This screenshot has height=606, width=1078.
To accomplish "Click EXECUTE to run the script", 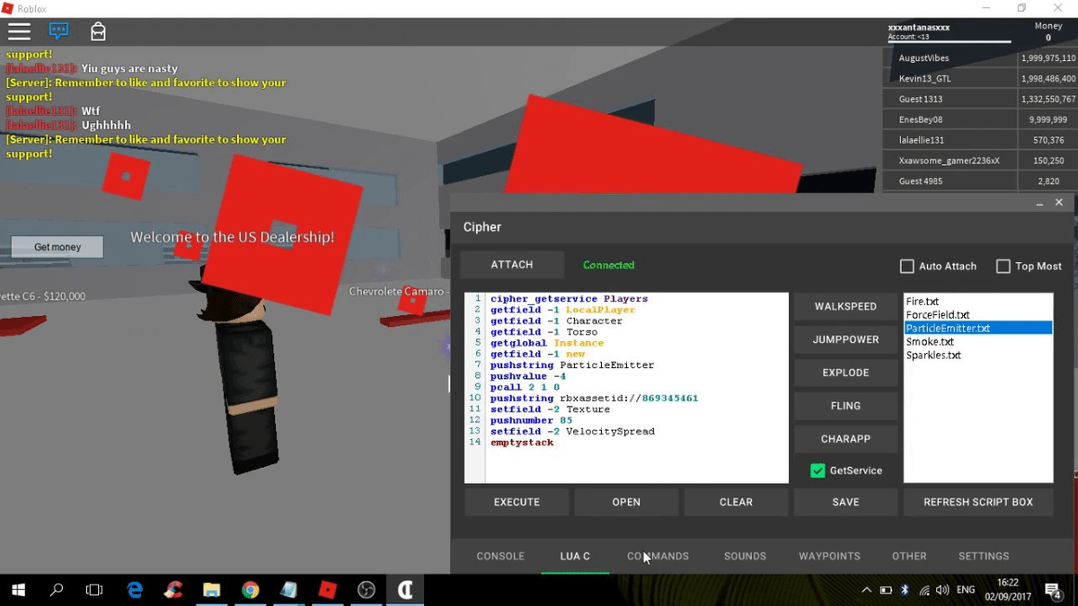I will coord(517,502).
